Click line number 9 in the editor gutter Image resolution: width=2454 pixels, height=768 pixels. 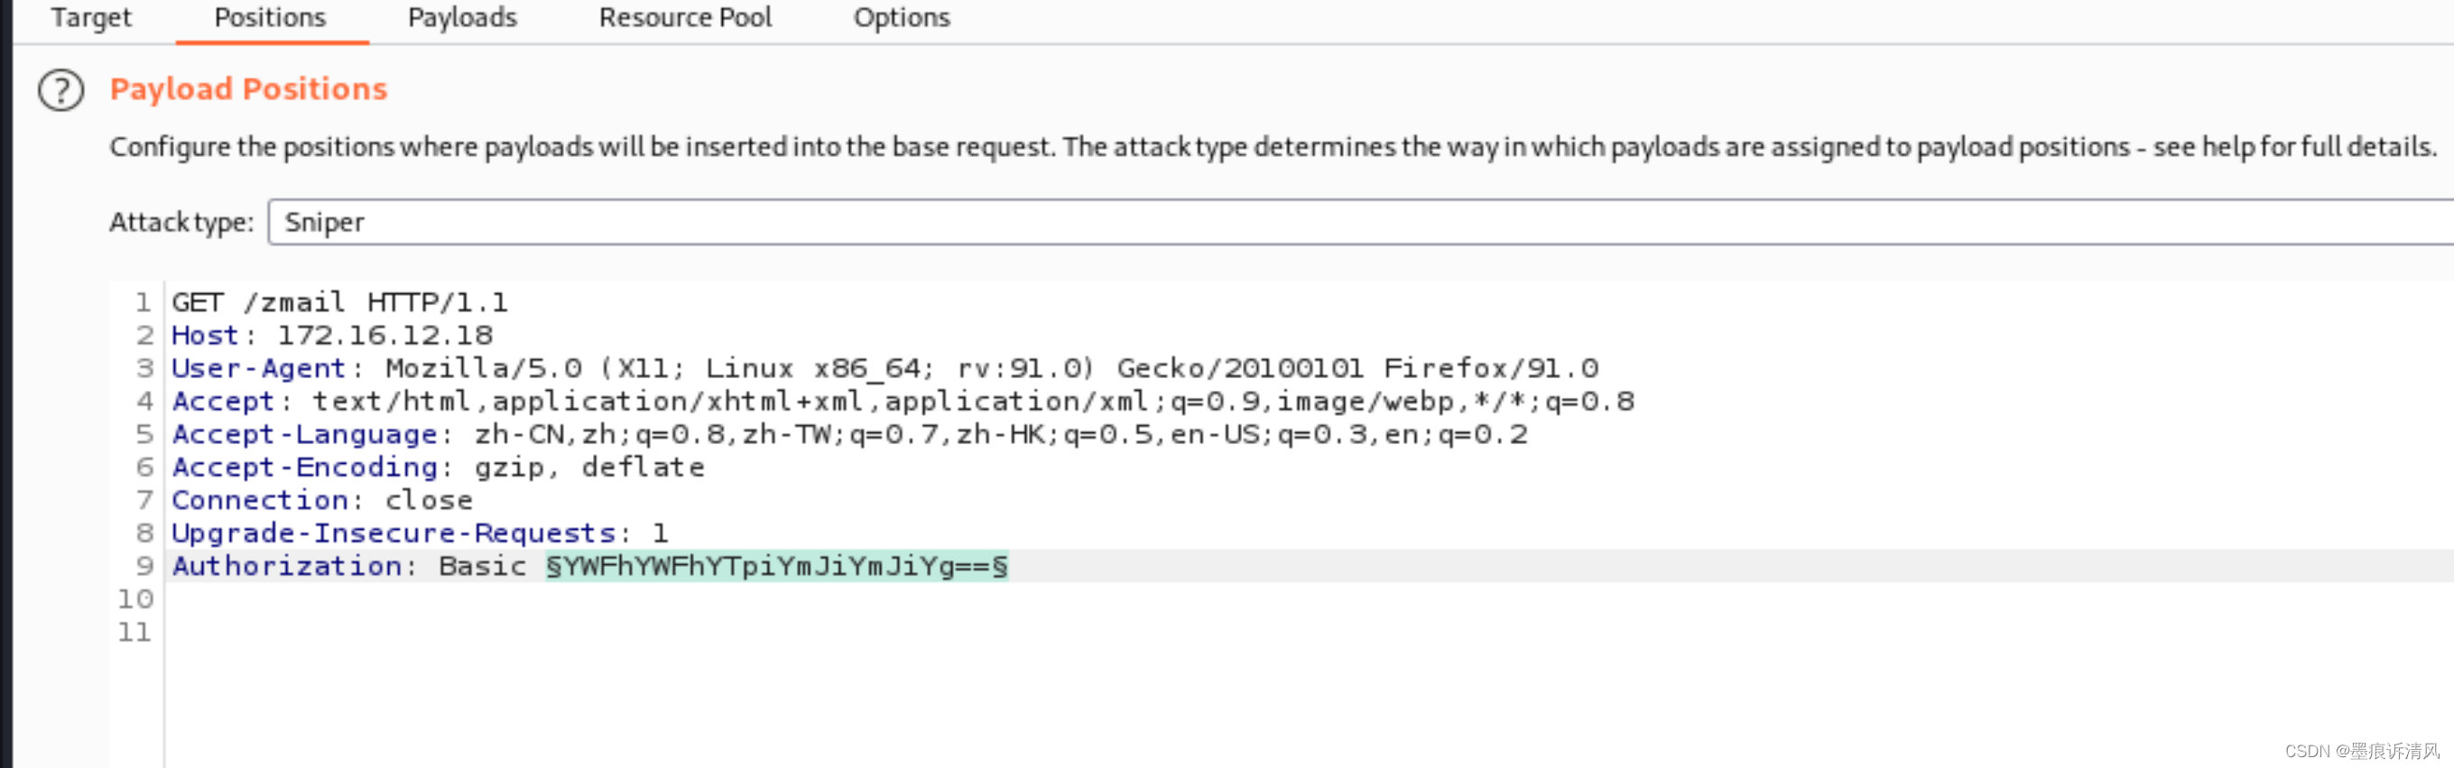[x=143, y=565]
